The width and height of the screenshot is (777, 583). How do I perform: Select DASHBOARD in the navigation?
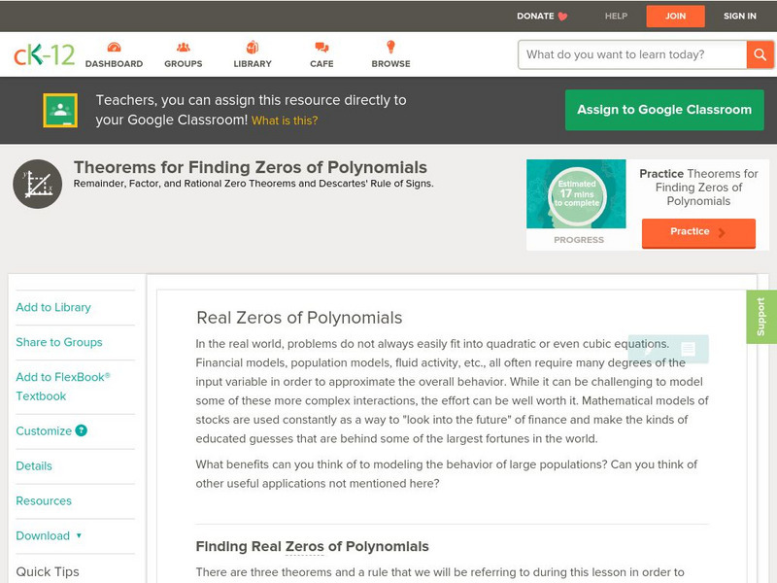click(114, 64)
